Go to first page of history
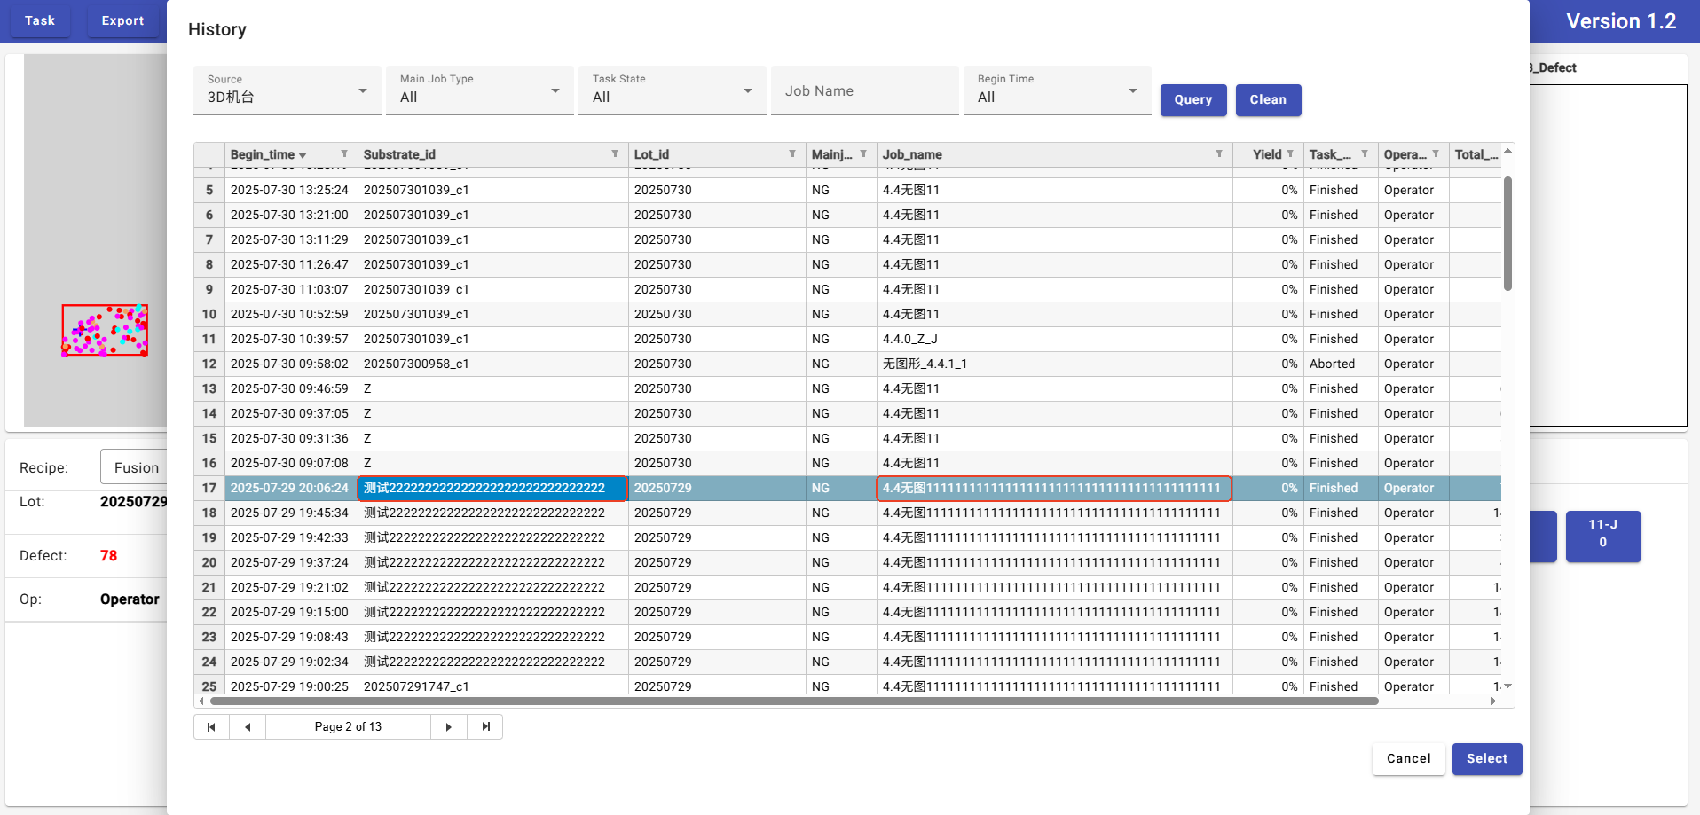 click(211, 727)
